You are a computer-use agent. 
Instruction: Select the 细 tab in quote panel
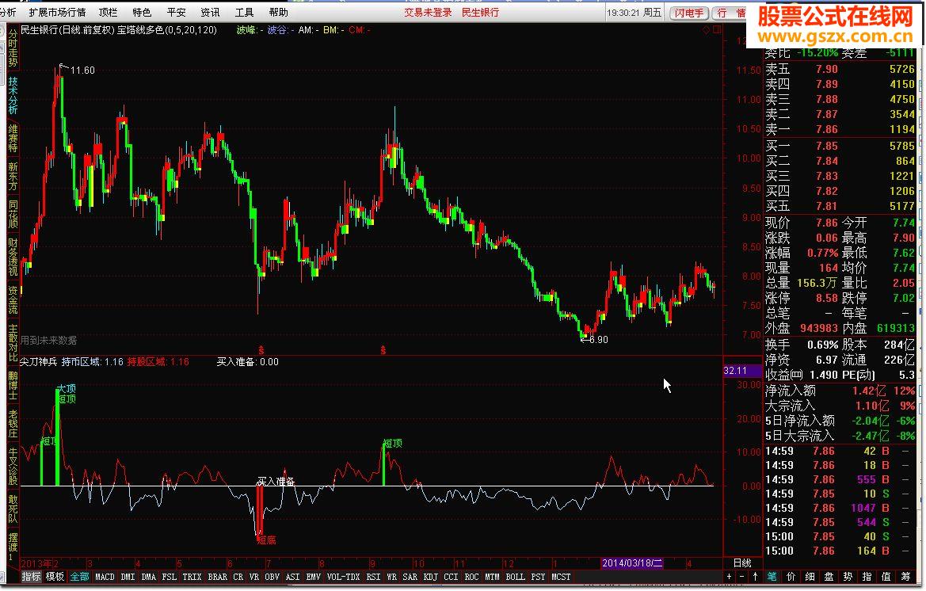click(810, 576)
